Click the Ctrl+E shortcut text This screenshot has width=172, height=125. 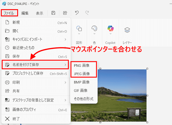pos(62,110)
